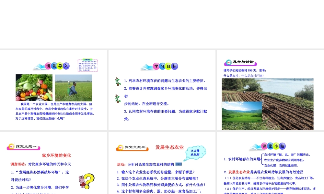324x194 pixels.
Task: Follow the 农村、什么是农村环境 hyperlink
Action: tap(249, 76)
